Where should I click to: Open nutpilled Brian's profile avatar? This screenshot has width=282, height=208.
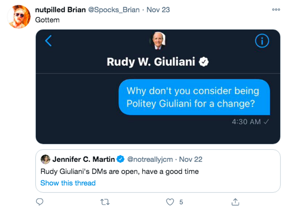pyautogui.click(x=19, y=17)
